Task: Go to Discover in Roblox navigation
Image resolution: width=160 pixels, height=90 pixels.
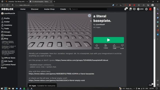Action: click(x=35, y=9)
